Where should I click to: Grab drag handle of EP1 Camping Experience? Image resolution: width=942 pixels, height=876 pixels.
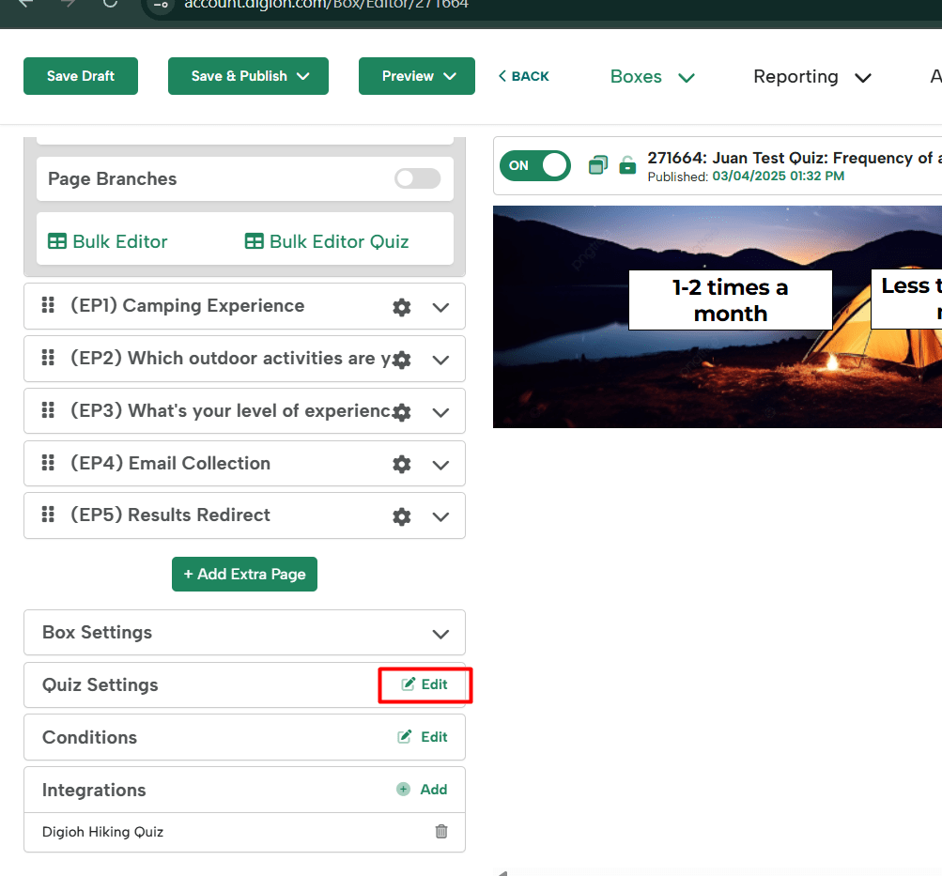tap(48, 305)
